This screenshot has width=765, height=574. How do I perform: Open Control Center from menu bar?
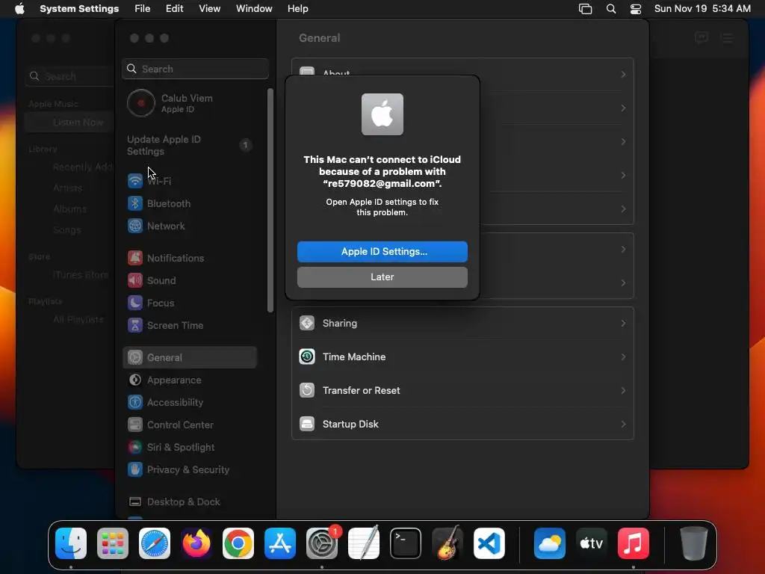(x=635, y=9)
